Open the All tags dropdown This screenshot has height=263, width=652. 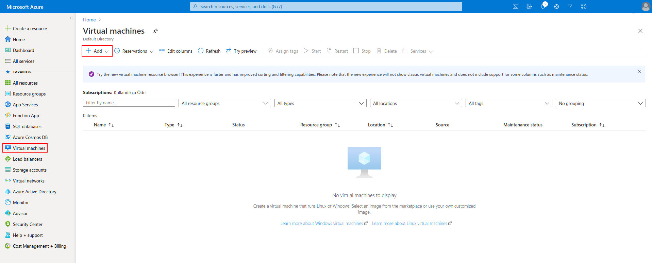(509, 103)
